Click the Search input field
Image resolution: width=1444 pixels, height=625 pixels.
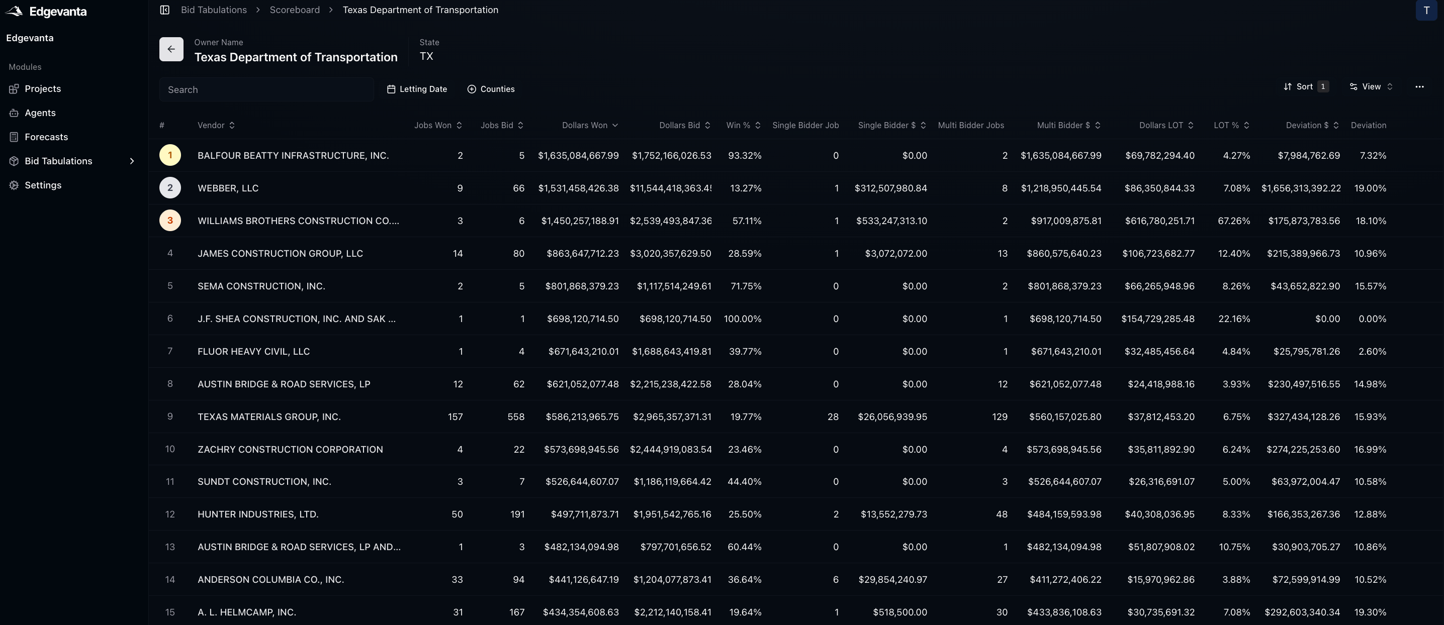(x=266, y=89)
